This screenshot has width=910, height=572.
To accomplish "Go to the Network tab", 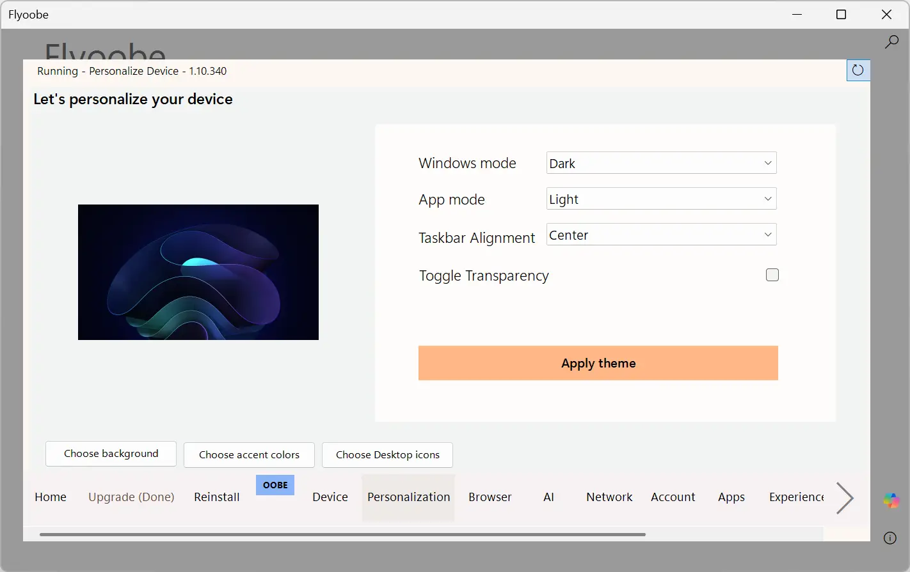I will [609, 497].
